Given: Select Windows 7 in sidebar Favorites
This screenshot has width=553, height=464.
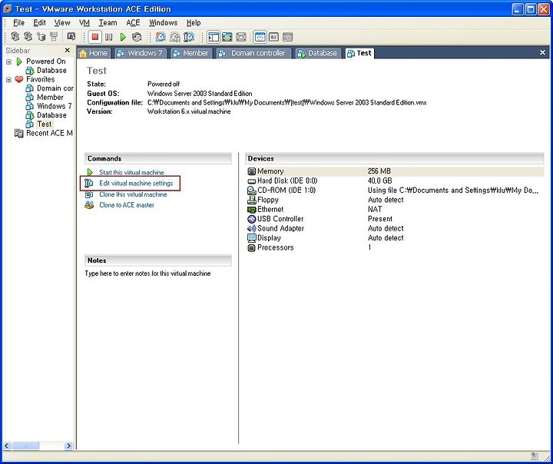Looking at the screenshot, I should click(55, 106).
